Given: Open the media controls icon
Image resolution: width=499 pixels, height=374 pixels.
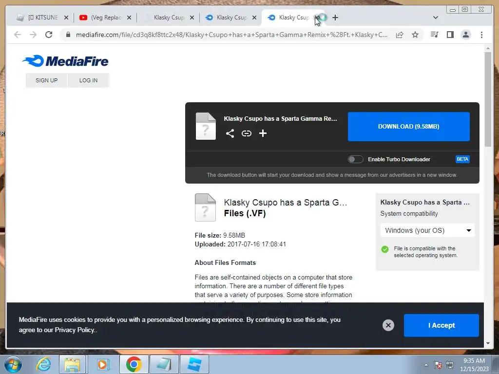Looking at the screenshot, I should click(434, 35).
